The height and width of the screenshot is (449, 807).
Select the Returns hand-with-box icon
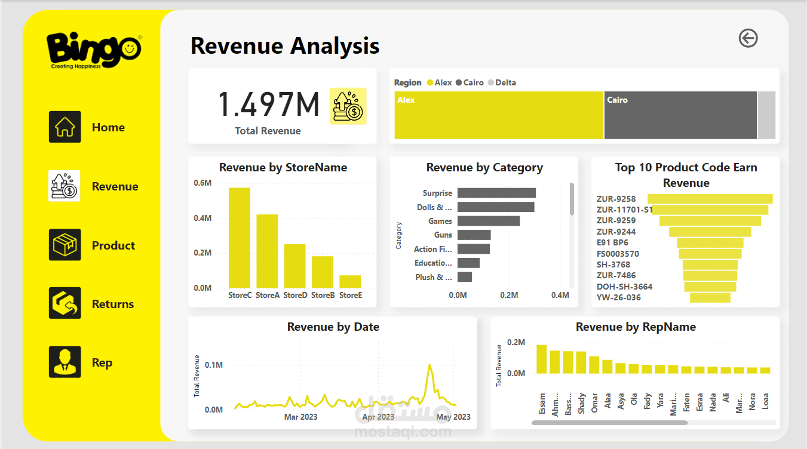pyautogui.click(x=65, y=303)
